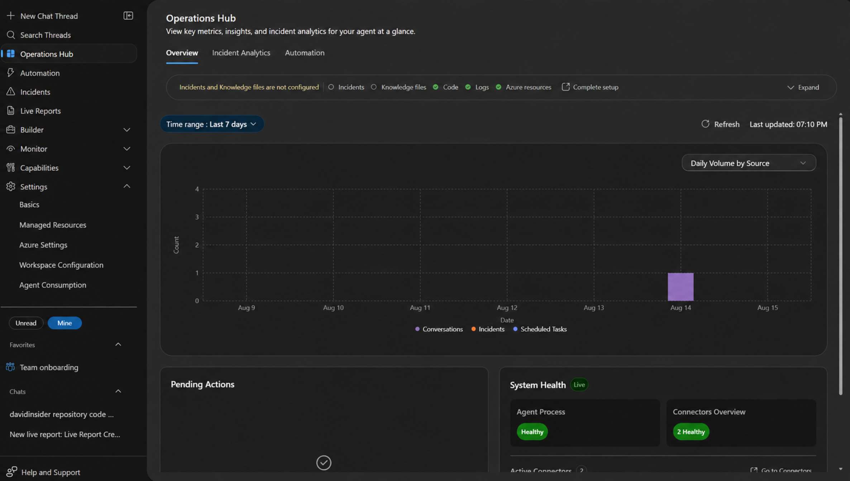Click the Expand setup banner button
850x481 pixels.
[x=803, y=87]
